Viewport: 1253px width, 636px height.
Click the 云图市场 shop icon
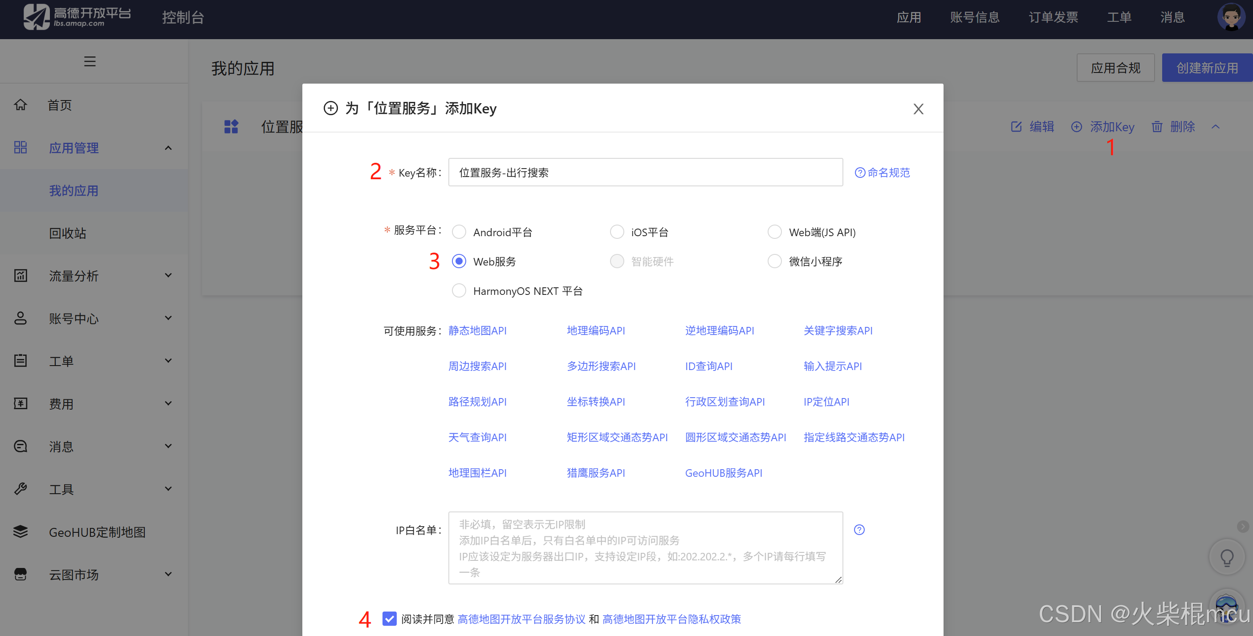tap(20, 575)
